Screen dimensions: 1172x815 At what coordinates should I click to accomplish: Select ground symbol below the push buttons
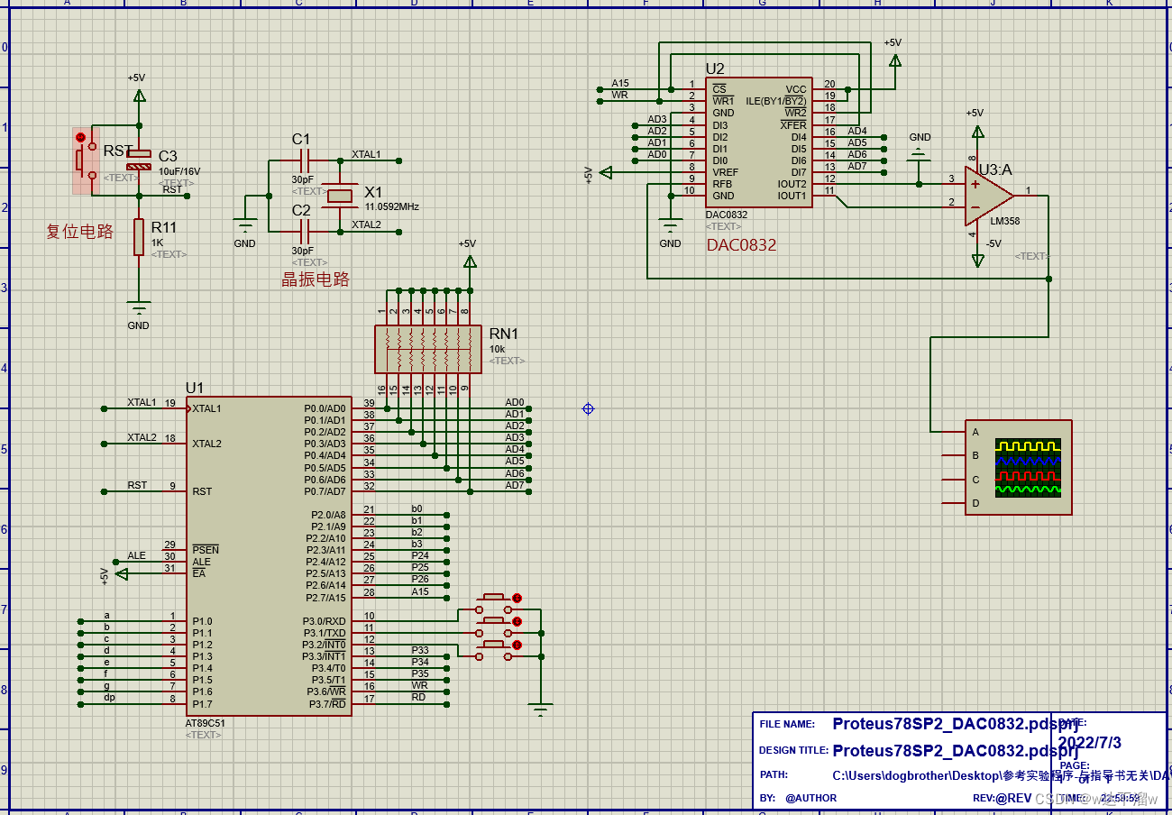(x=540, y=710)
